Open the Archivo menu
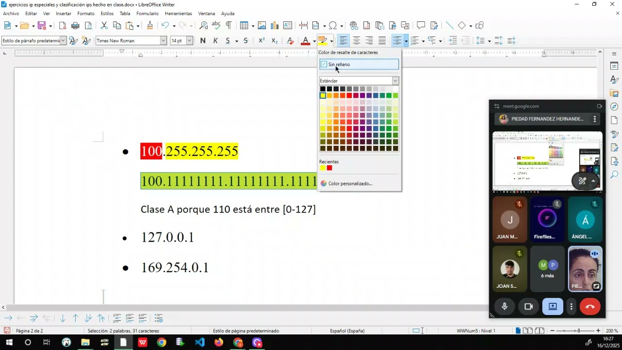The height and width of the screenshot is (350, 622). [x=11, y=14]
